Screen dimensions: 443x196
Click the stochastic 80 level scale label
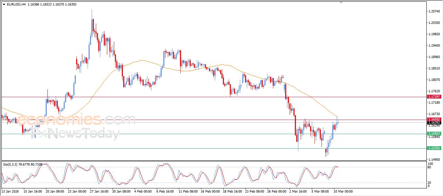430,167
